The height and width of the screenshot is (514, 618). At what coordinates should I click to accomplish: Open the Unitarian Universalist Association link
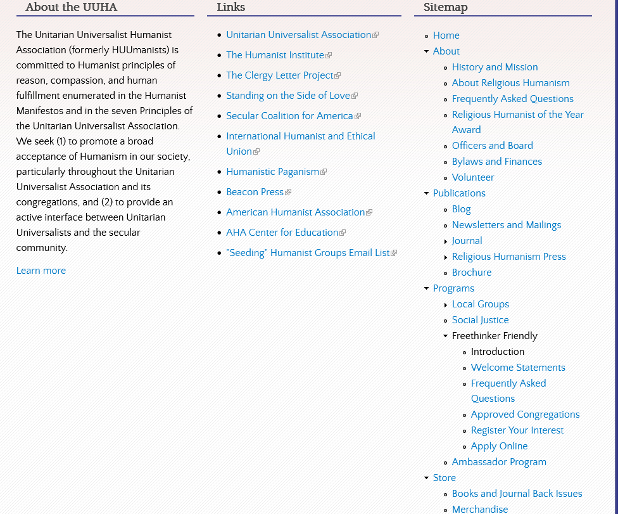pyautogui.click(x=299, y=35)
